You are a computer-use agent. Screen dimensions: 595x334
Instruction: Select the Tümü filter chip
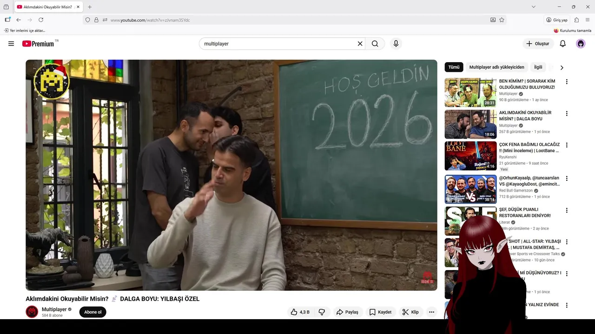pos(454,67)
